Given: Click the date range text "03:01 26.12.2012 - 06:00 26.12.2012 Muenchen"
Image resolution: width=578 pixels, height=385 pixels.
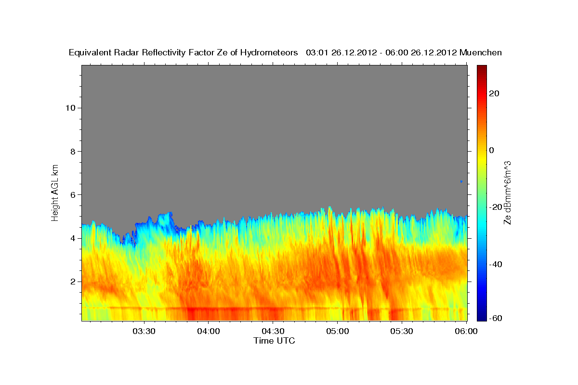Looking at the screenshot, I should 404,52.
